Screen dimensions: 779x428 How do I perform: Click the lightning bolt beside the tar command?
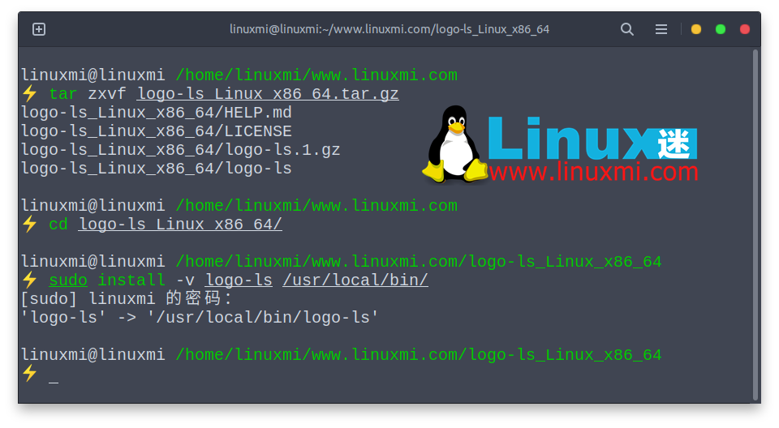click(x=29, y=94)
